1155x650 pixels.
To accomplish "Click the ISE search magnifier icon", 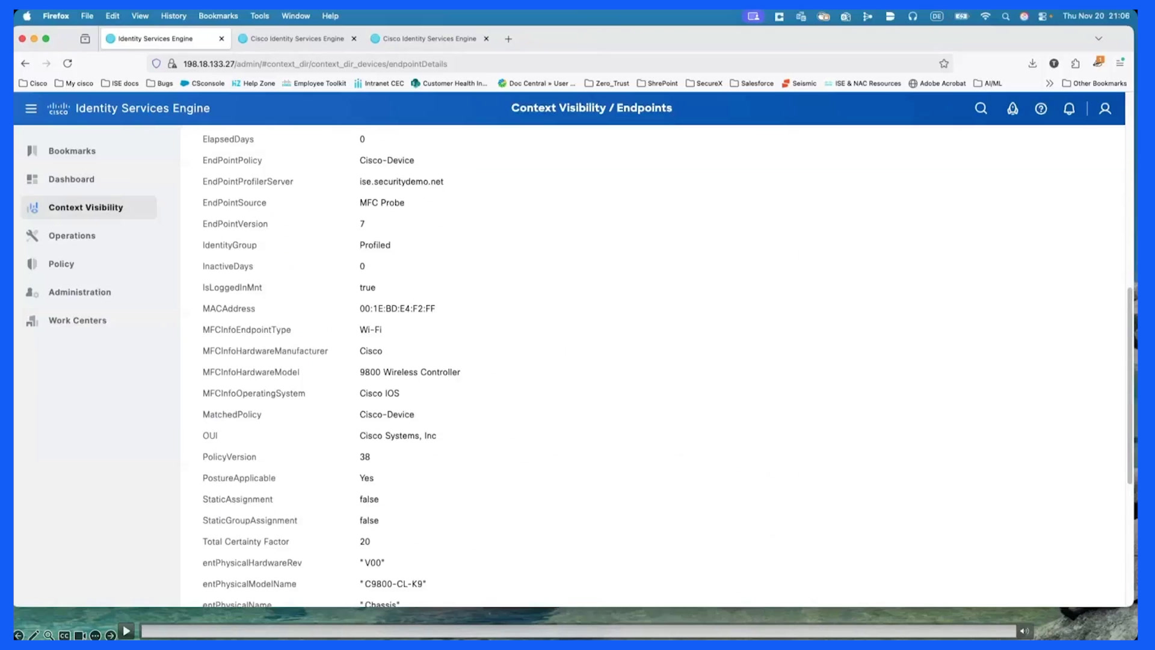I will [981, 108].
